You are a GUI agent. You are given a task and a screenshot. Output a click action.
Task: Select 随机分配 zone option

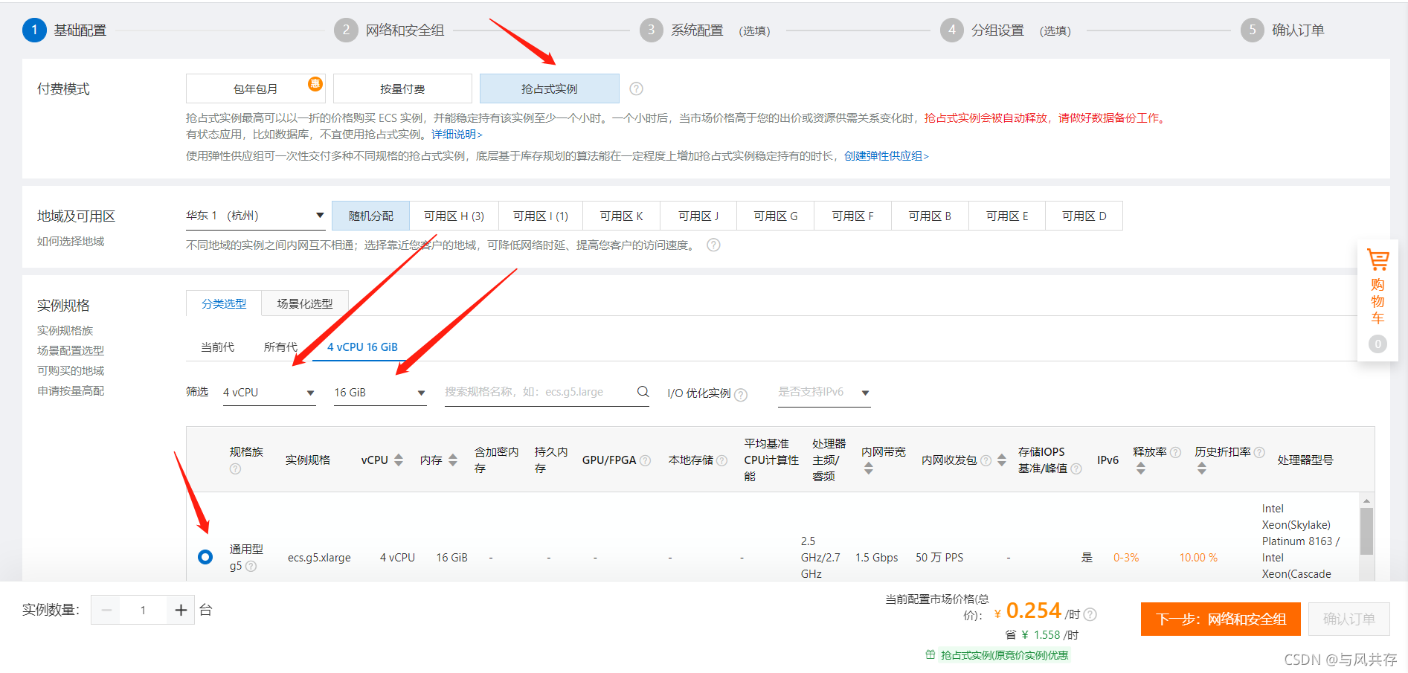pyautogui.click(x=371, y=216)
